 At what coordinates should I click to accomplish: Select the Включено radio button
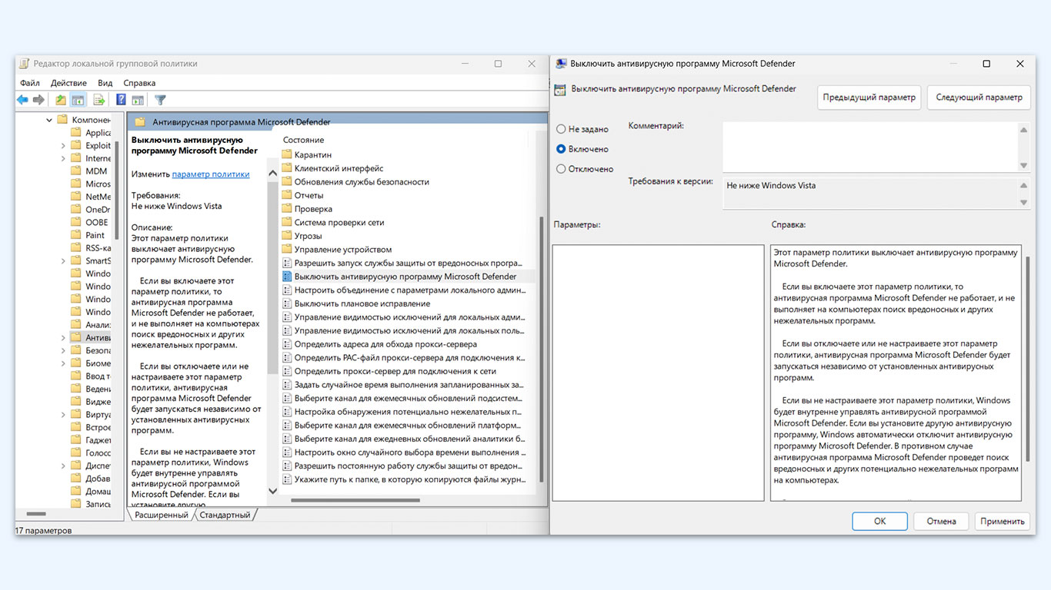[x=561, y=149]
